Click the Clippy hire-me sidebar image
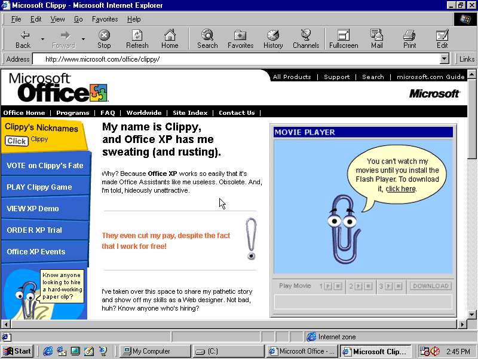The width and height of the screenshot is (478, 359). [x=44, y=294]
